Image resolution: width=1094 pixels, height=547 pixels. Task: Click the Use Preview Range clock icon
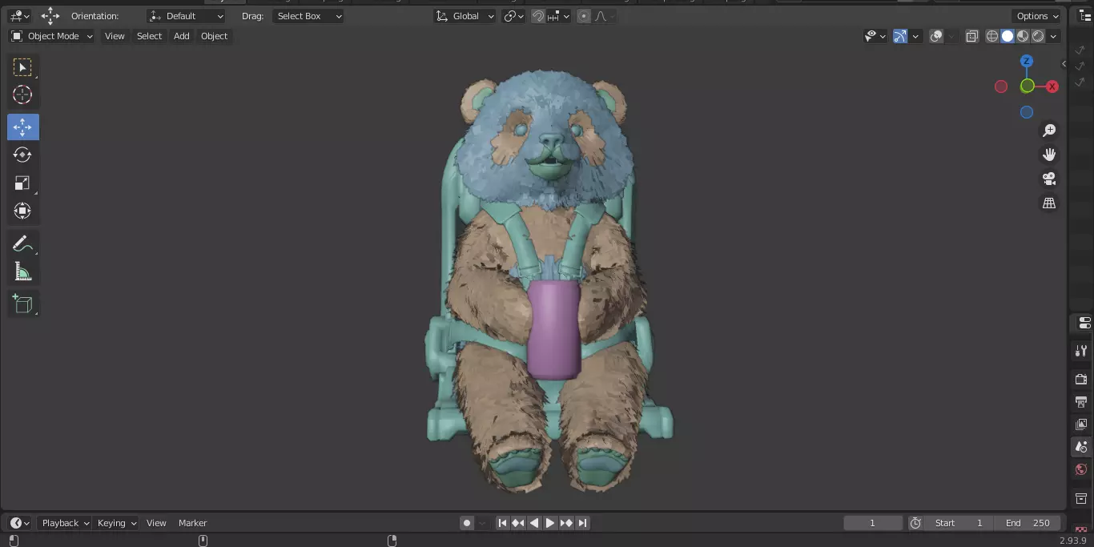coord(915,523)
